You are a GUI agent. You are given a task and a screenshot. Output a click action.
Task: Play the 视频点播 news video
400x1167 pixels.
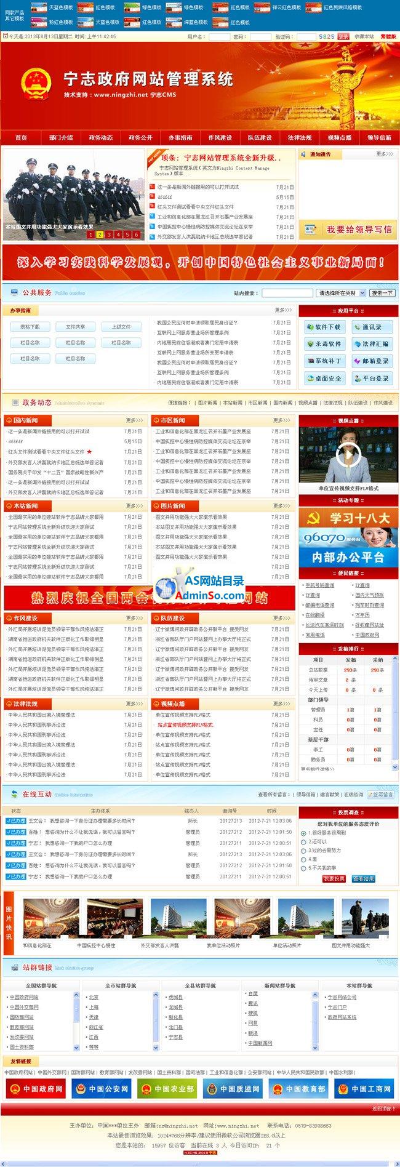(348, 455)
